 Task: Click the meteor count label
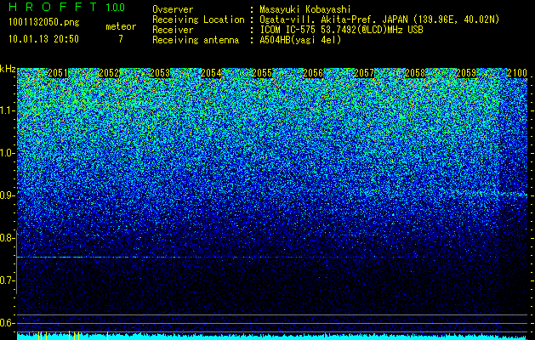tap(121, 26)
